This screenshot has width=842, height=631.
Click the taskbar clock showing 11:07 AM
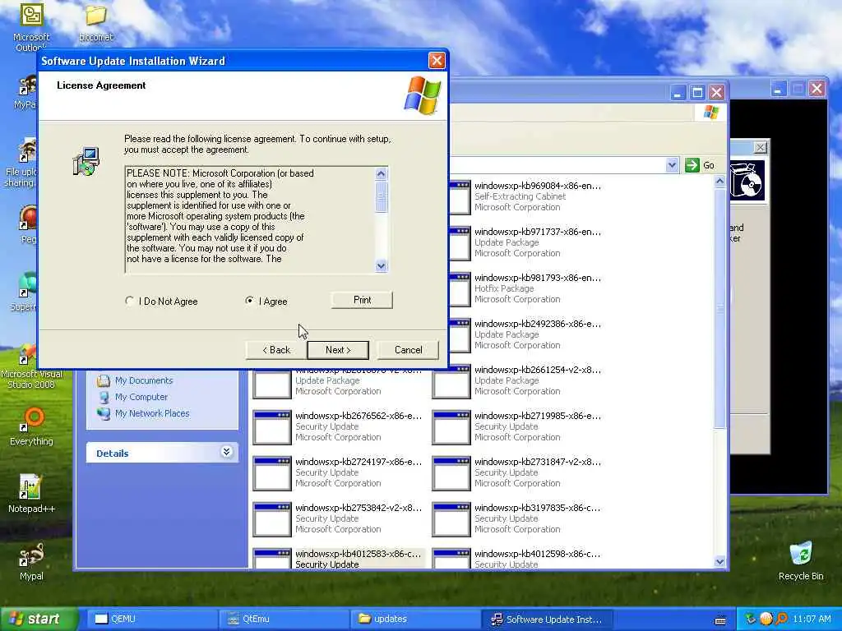(812, 619)
